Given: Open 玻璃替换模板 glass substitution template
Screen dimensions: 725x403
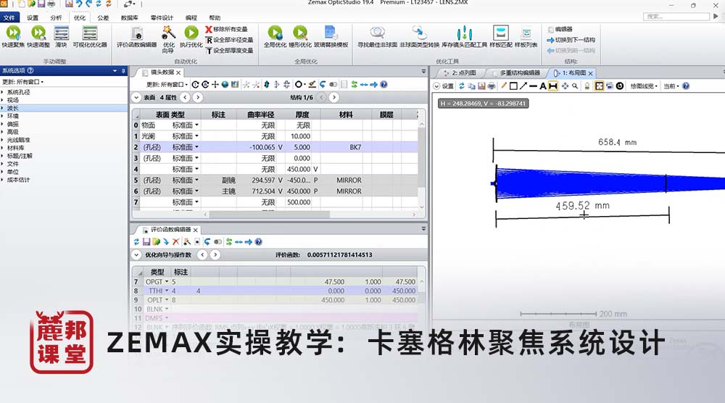Looking at the screenshot, I should (331, 36).
